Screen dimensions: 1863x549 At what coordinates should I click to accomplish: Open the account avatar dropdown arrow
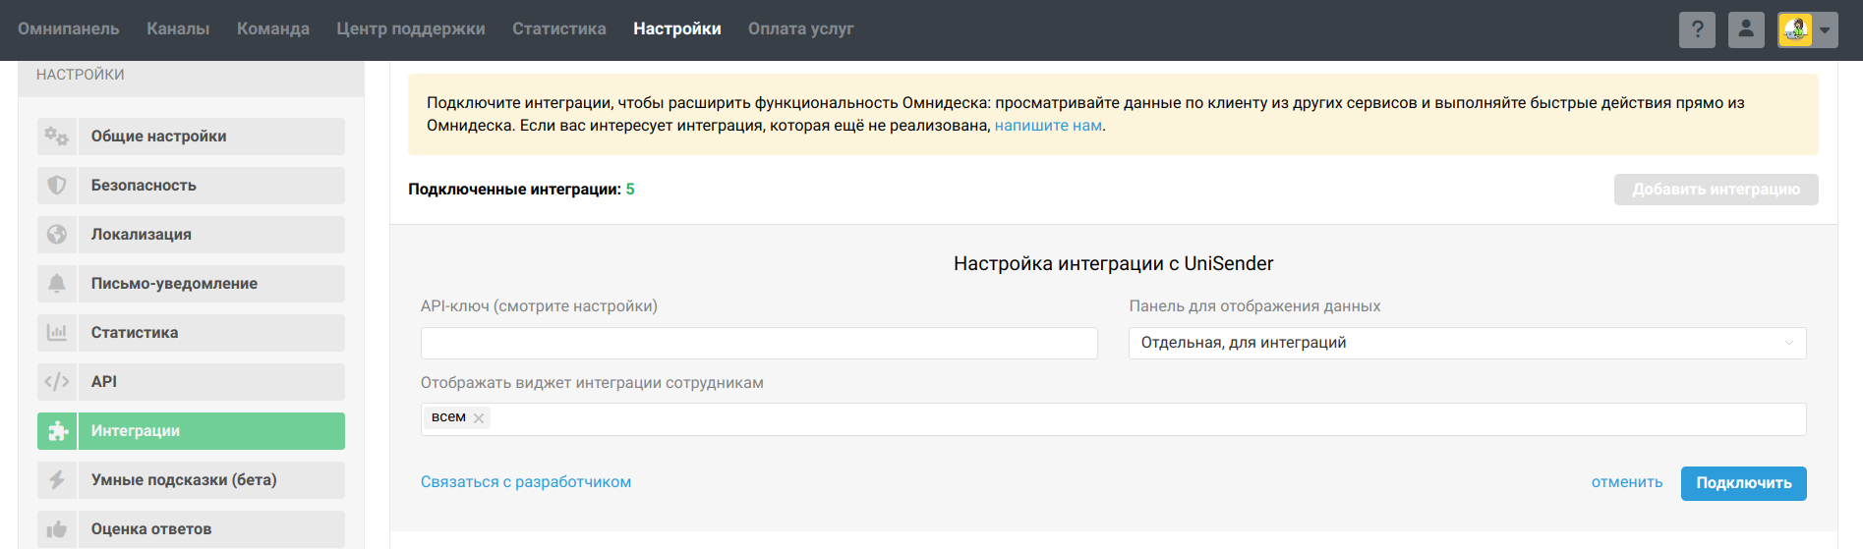pyautogui.click(x=1825, y=29)
